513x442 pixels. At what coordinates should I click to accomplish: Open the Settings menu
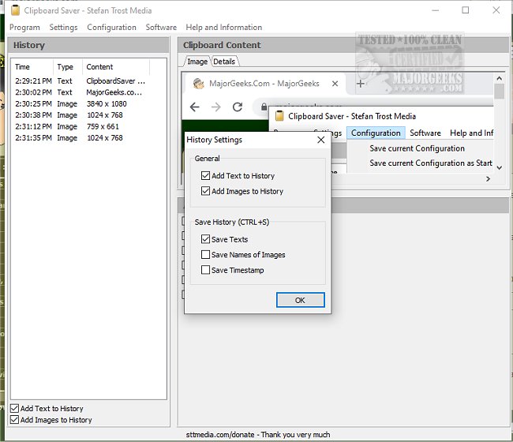(x=63, y=27)
